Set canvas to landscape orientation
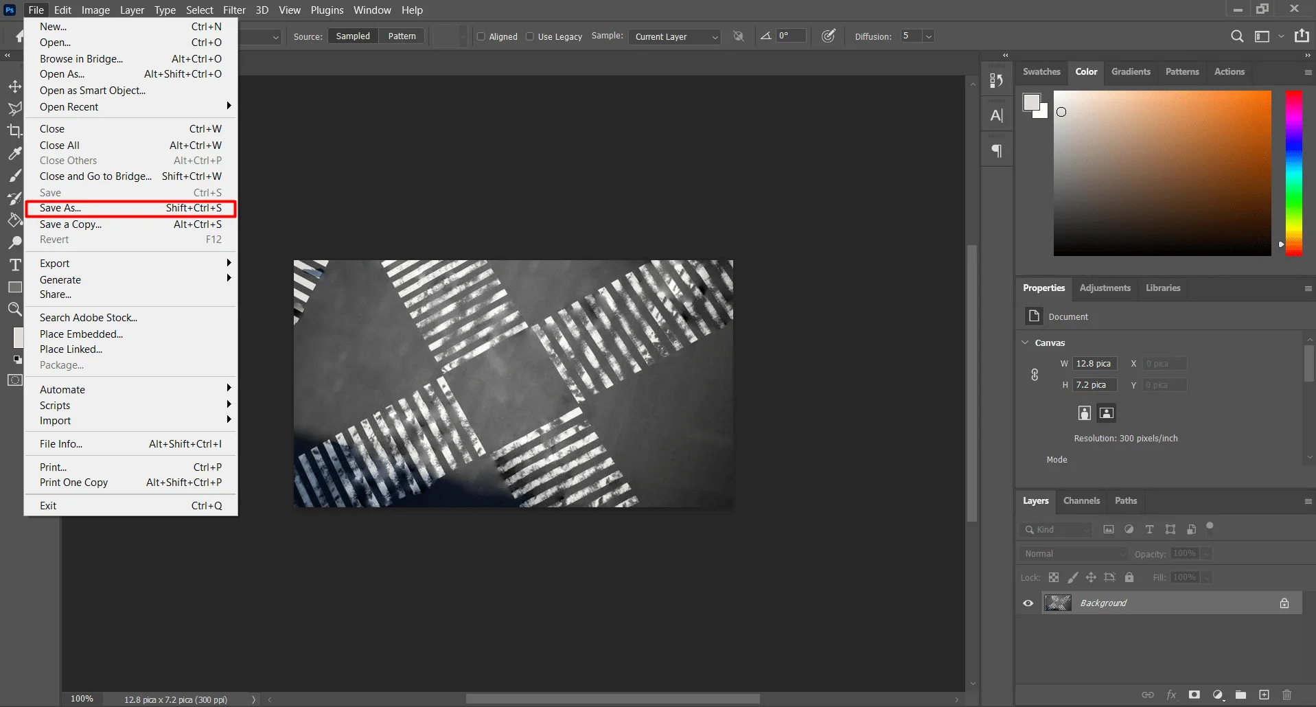 coord(1107,413)
